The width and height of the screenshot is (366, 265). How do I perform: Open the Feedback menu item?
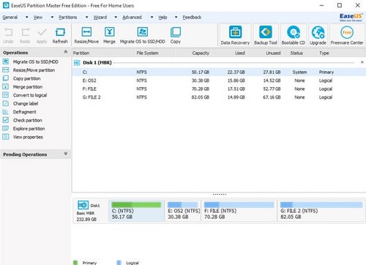pos(192,18)
